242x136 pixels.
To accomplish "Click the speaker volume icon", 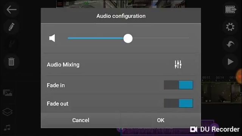I will tap(52, 38).
